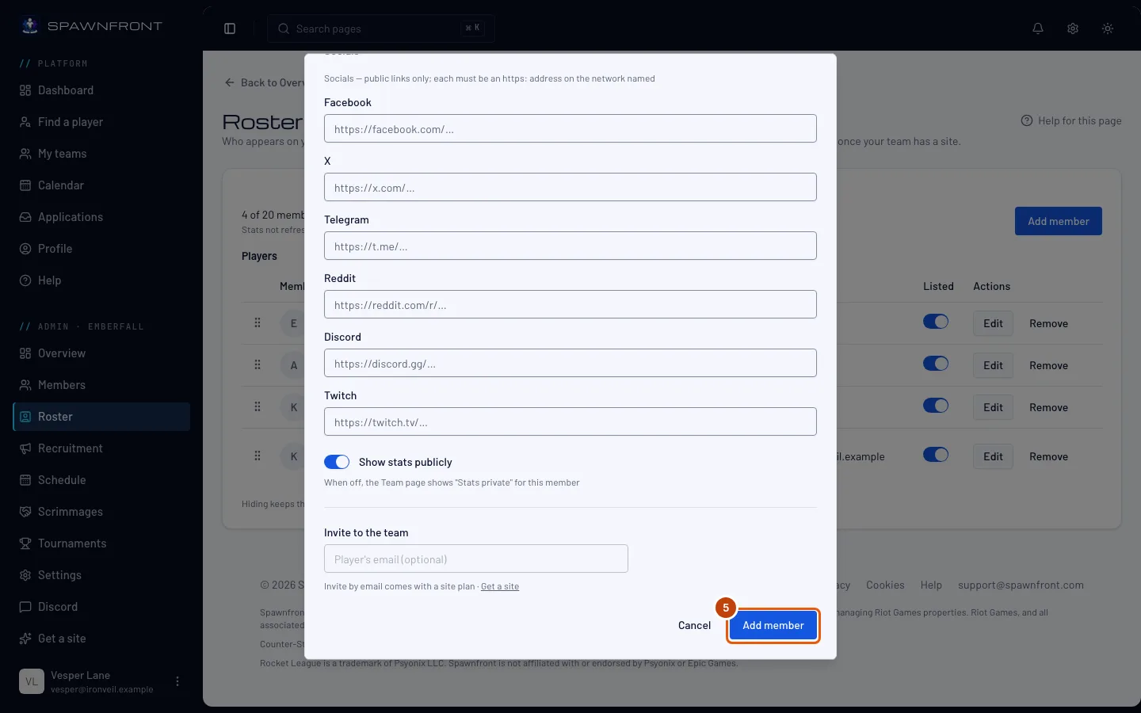
Task: Open Help for this page link
Action: [x=1071, y=120]
